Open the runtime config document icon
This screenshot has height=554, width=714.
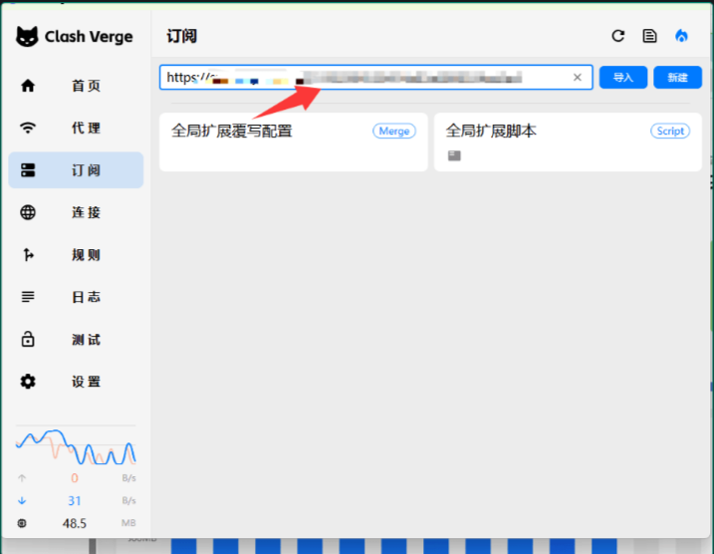click(649, 36)
